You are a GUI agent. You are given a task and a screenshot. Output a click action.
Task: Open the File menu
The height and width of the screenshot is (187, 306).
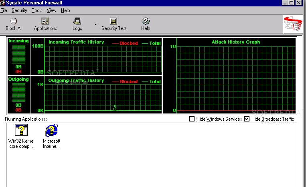pos(4,10)
